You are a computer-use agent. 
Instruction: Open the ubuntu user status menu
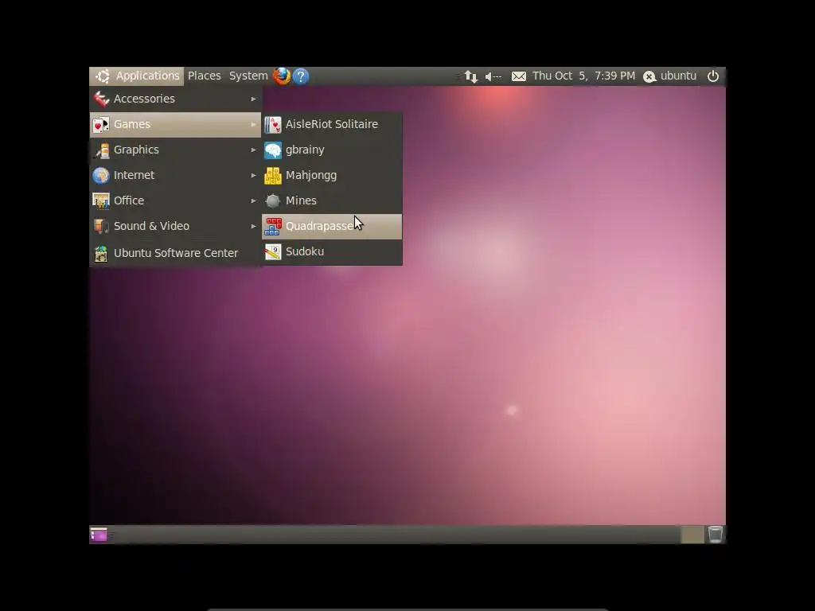pyautogui.click(x=670, y=76)
